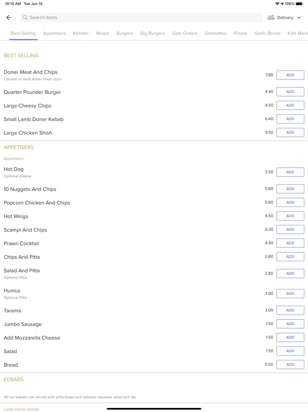308x412 pixels.
Task: Tap the delivery scooter icon
Action: (271, 18)
